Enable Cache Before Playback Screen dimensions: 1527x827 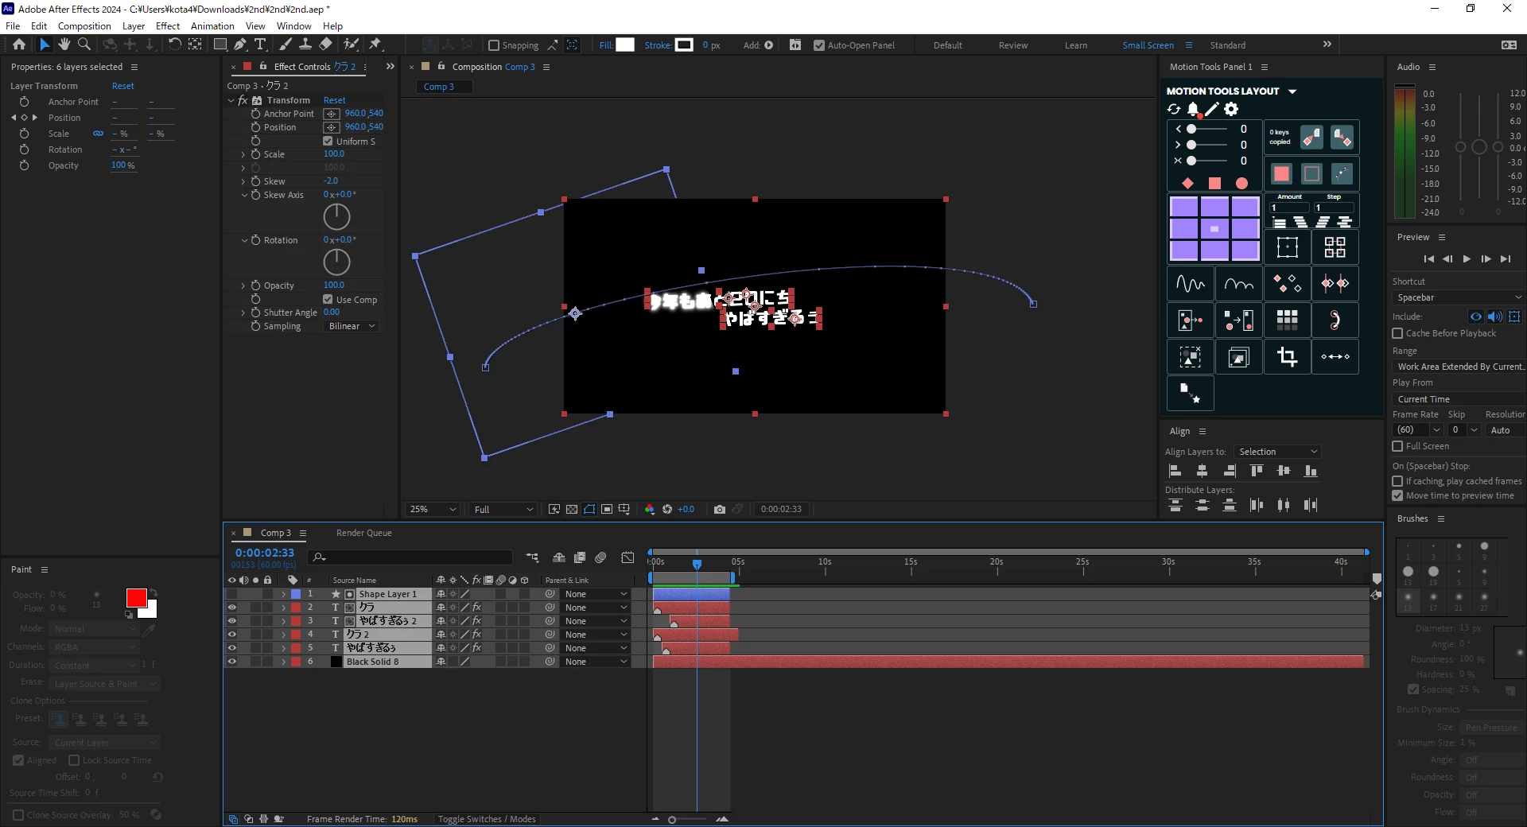(1397, 334)
